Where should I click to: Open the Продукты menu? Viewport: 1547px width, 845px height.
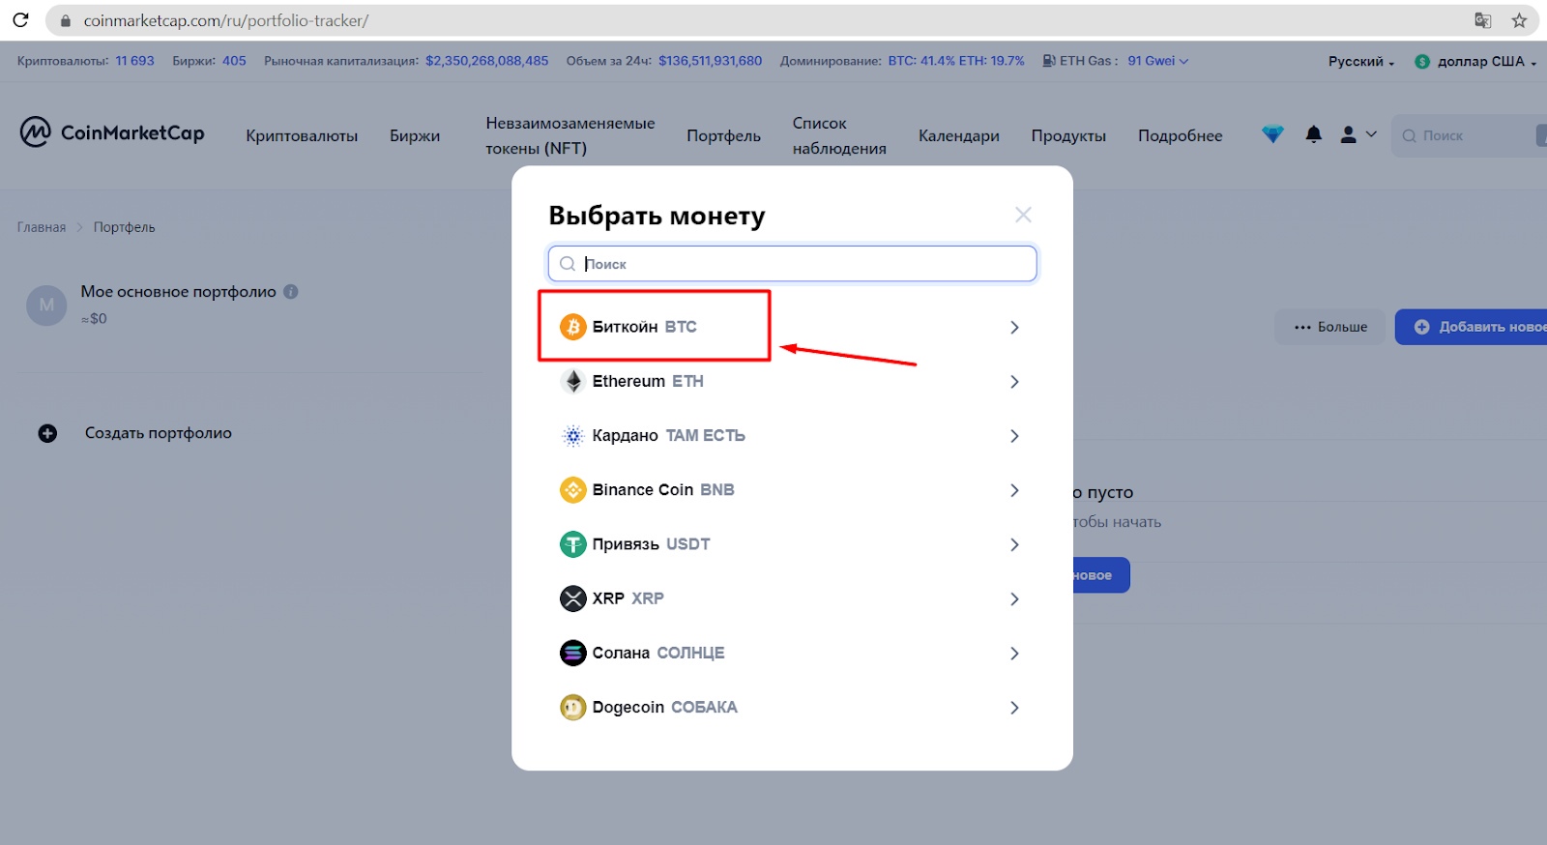(1068, 135)
